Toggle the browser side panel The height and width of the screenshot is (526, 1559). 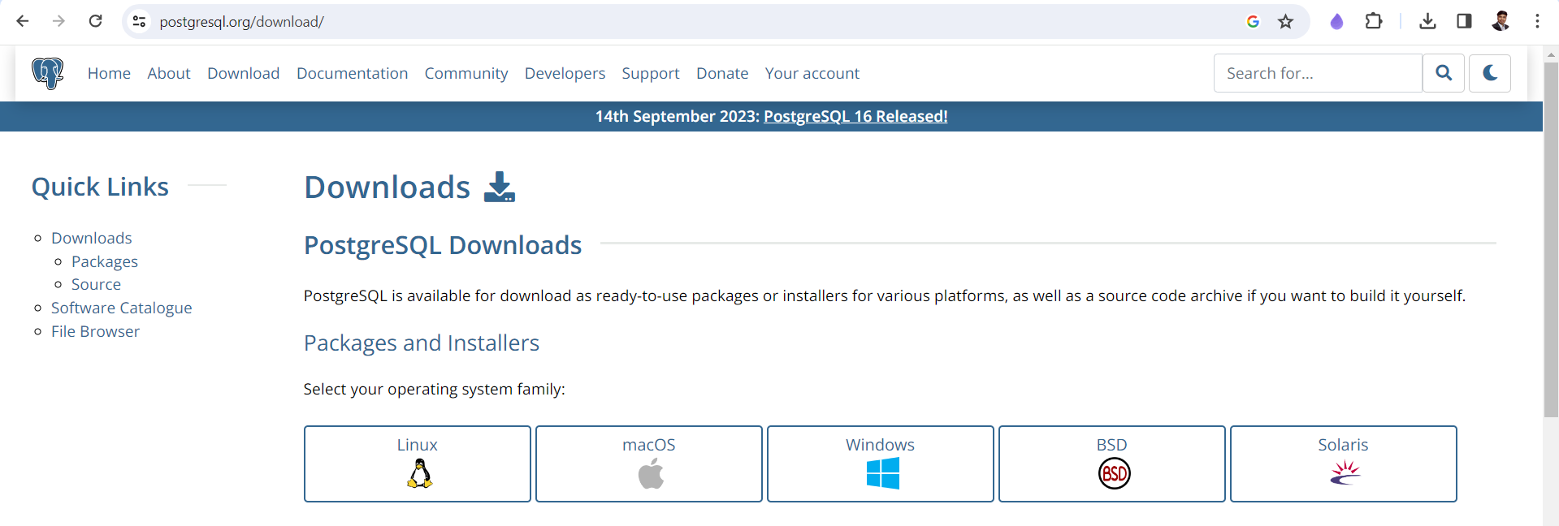(1464, 22)
